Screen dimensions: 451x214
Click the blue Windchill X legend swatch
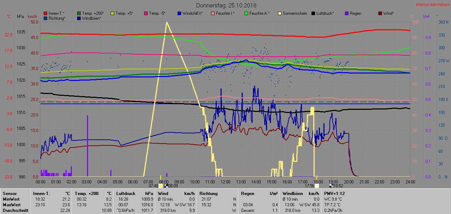pyautogui.click(x=179, y=13)
